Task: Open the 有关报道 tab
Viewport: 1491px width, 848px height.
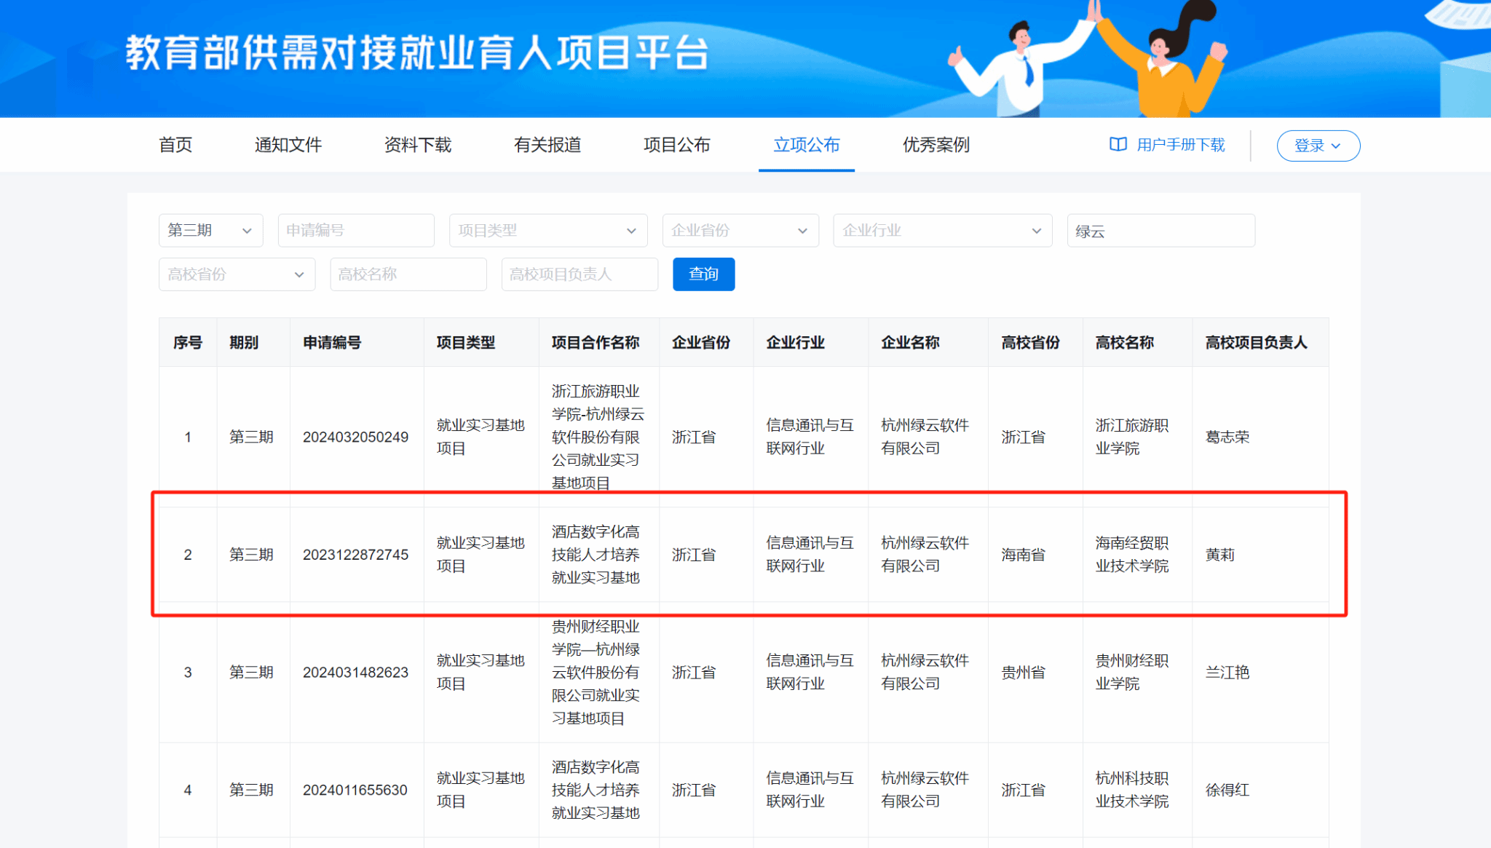Action: click(547, 145)
